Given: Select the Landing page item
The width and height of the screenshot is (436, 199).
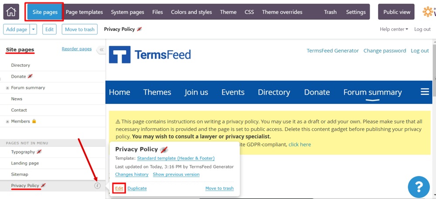Looking at the screenshot, I should 25,163.
